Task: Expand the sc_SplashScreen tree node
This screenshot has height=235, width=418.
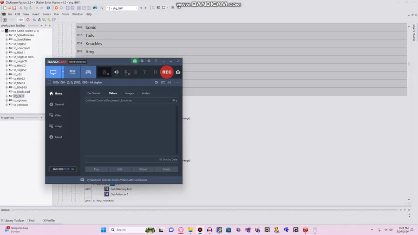Action: 7,35
